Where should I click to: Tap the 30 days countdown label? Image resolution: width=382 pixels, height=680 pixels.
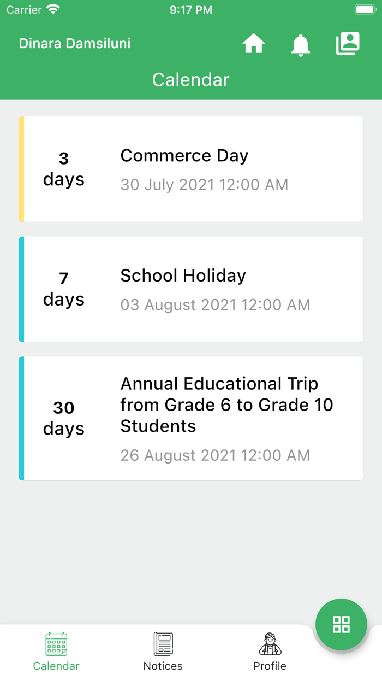[x=64, y=418]
